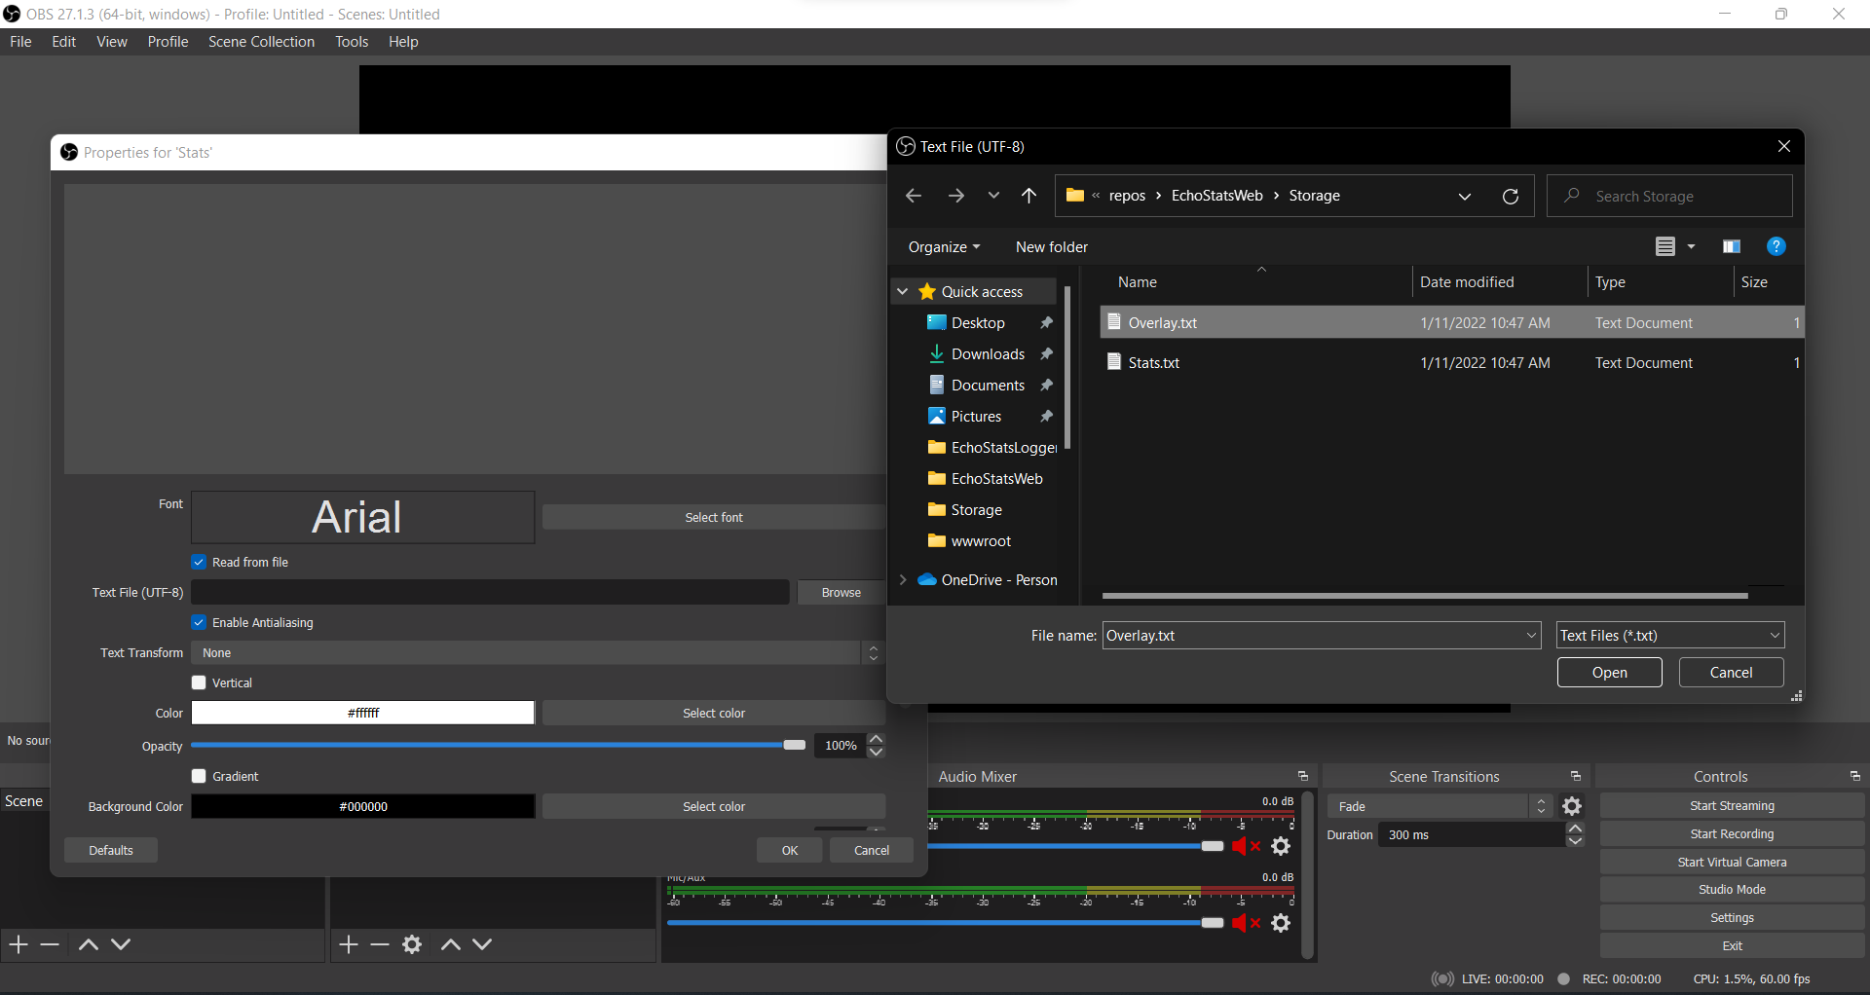Open the Tools menu
1870x995 pixels.
(352, 42)
